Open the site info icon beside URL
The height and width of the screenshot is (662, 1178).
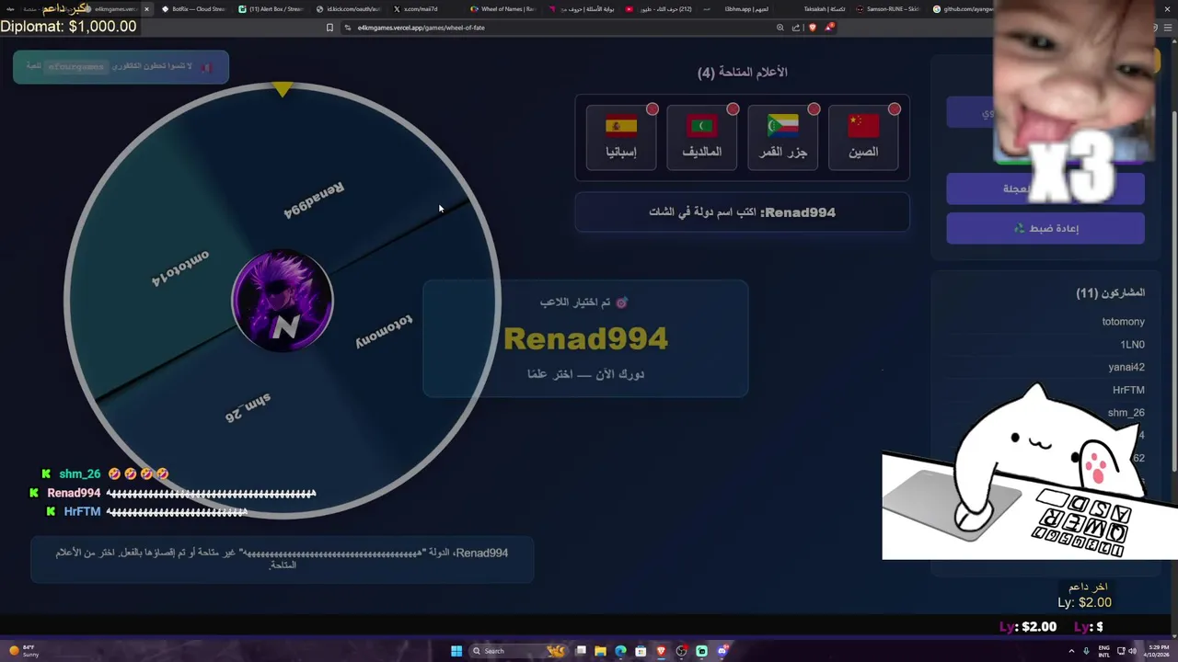(348, 28)
